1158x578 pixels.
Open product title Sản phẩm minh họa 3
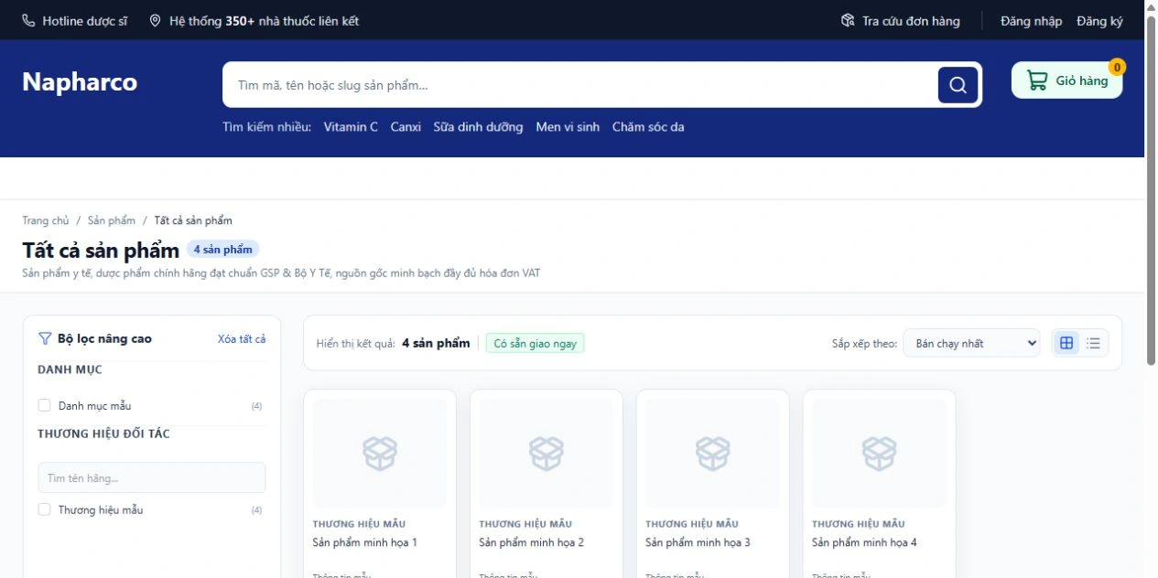click(x=698, y=542)
